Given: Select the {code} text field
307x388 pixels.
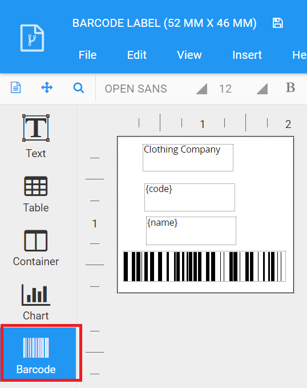Looking at the screenshot, I should click(189, 197).
